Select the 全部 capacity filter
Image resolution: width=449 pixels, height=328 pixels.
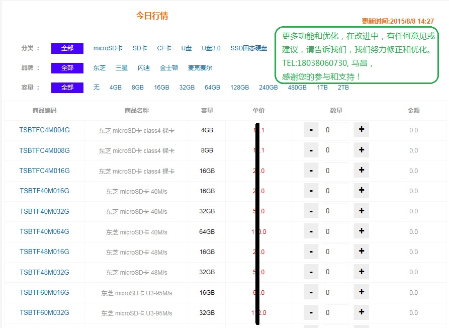[x=67, y=87]
